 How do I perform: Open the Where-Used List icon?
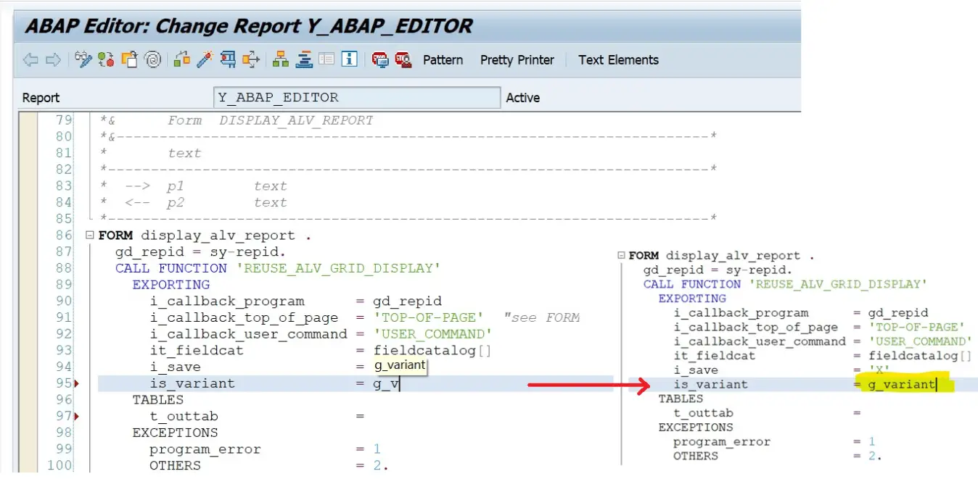point(251,59)
